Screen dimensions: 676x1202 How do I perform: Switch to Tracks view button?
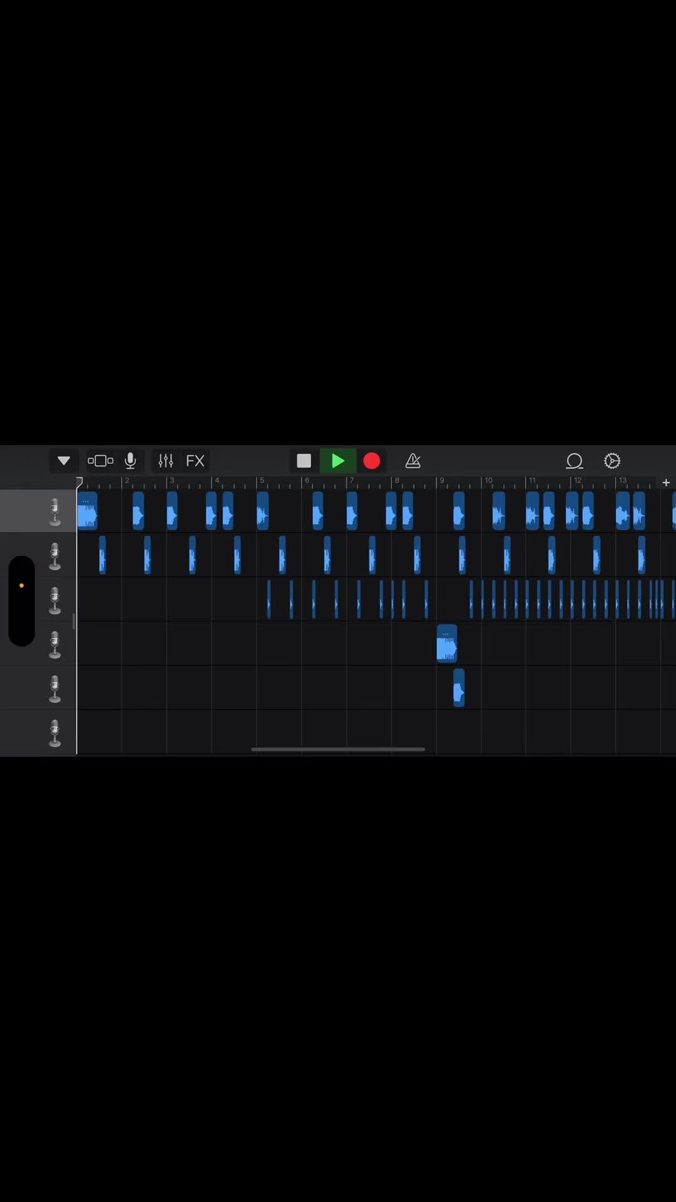tap(100, 461)
